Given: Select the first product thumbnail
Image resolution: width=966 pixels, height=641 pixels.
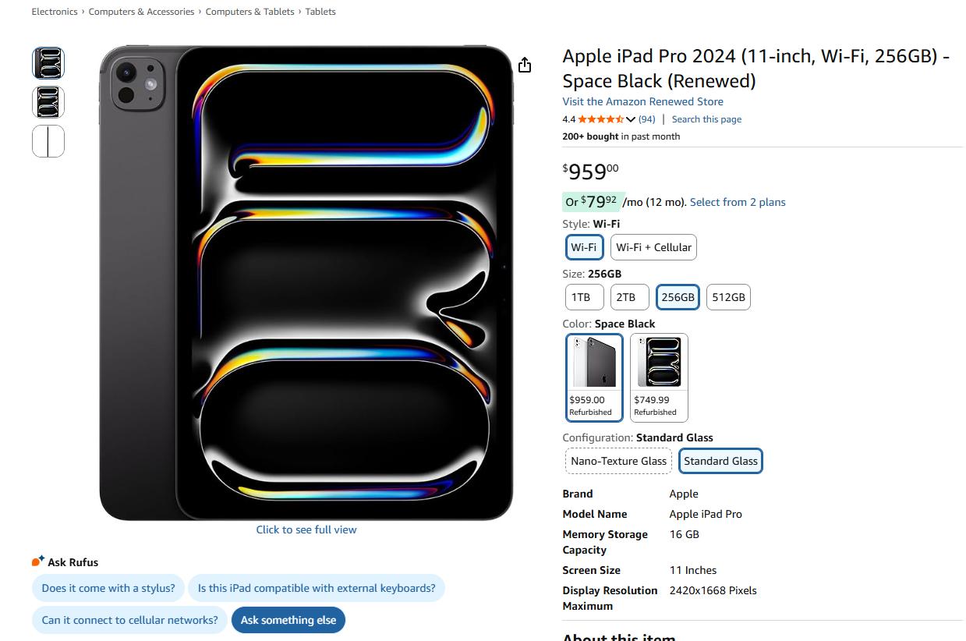Looking at the screenshot, I should (48, 63).
